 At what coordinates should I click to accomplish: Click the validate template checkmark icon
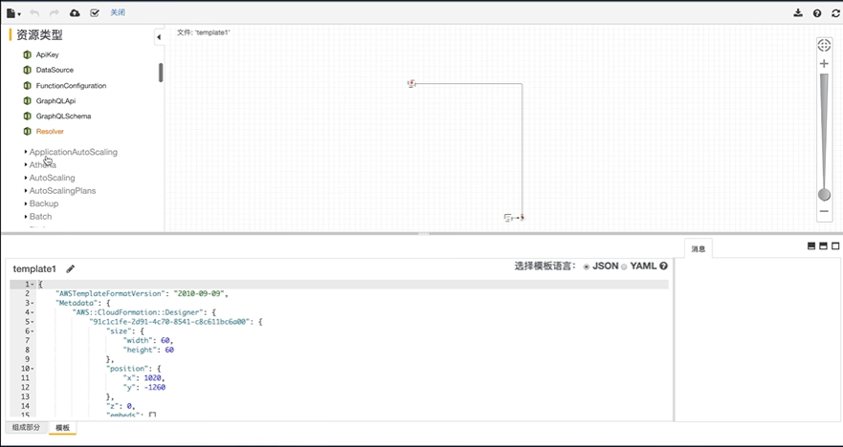[94, 13]
